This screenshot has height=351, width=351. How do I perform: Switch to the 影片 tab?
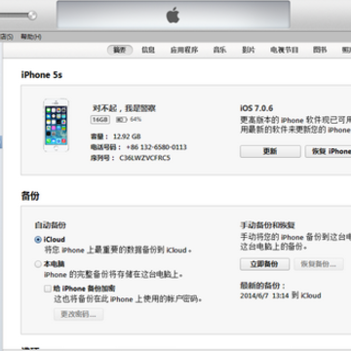pos(249,50)
